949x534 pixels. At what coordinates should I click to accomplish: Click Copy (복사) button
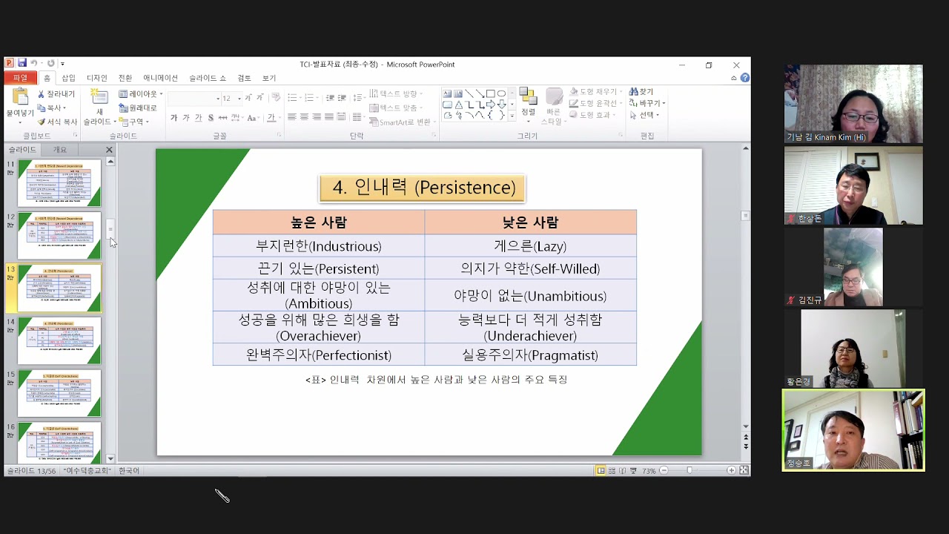pos(53,108)
